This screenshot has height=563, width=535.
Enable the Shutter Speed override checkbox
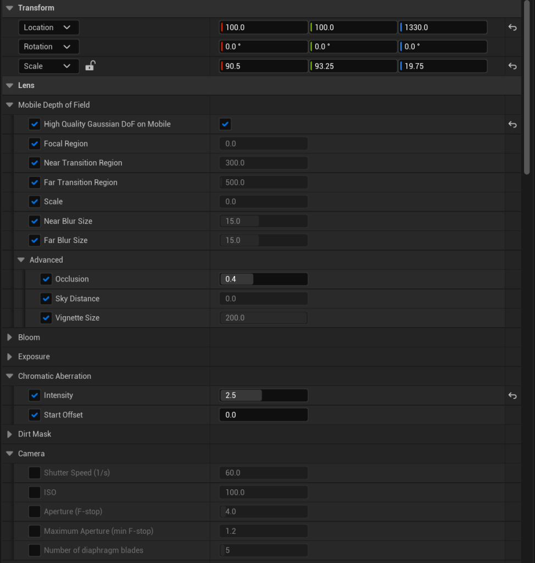click(35, 473)
